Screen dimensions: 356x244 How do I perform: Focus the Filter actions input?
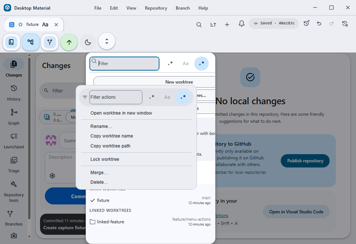click(x=116, y=97)
